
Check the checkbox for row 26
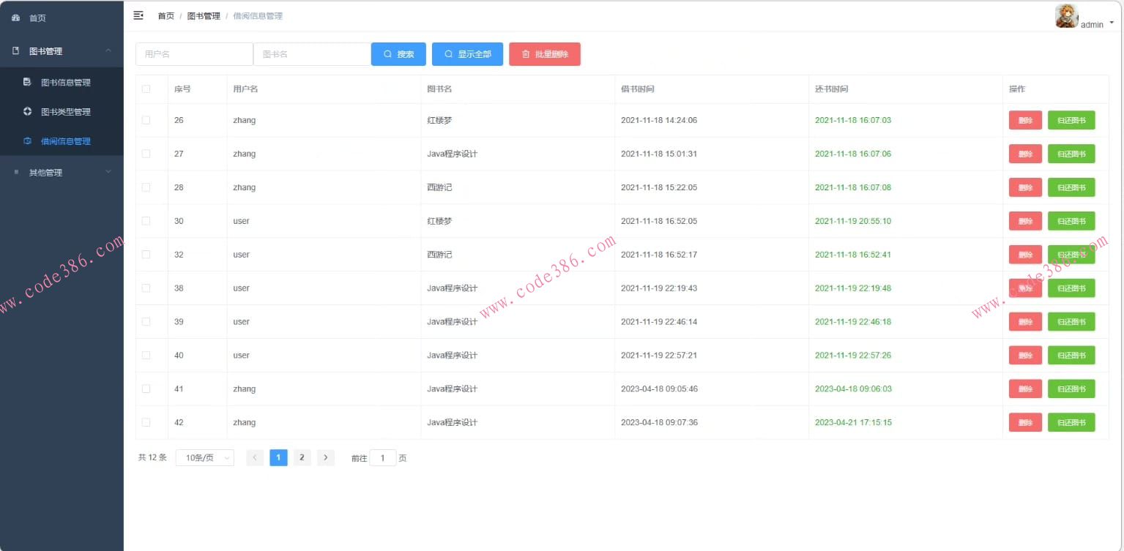(x=146, y=120)
